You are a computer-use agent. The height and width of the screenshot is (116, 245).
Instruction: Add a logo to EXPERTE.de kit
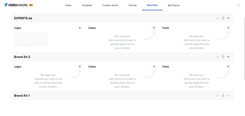click(x=80, y=28)
